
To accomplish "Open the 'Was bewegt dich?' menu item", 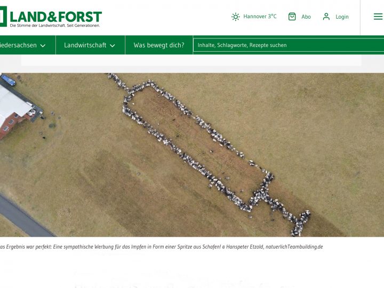I will 158,45.
